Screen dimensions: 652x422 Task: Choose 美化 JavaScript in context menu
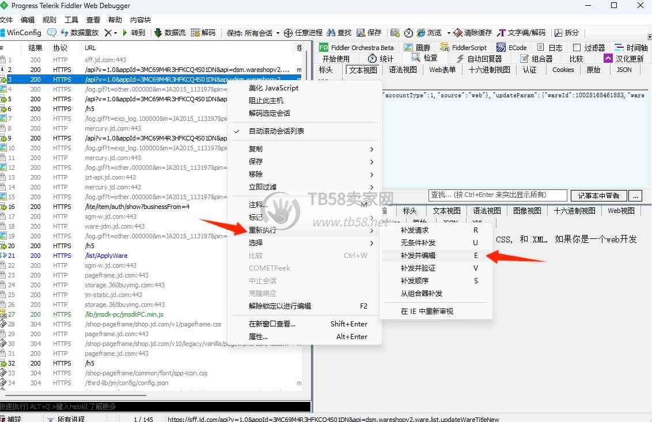[273, 88]
